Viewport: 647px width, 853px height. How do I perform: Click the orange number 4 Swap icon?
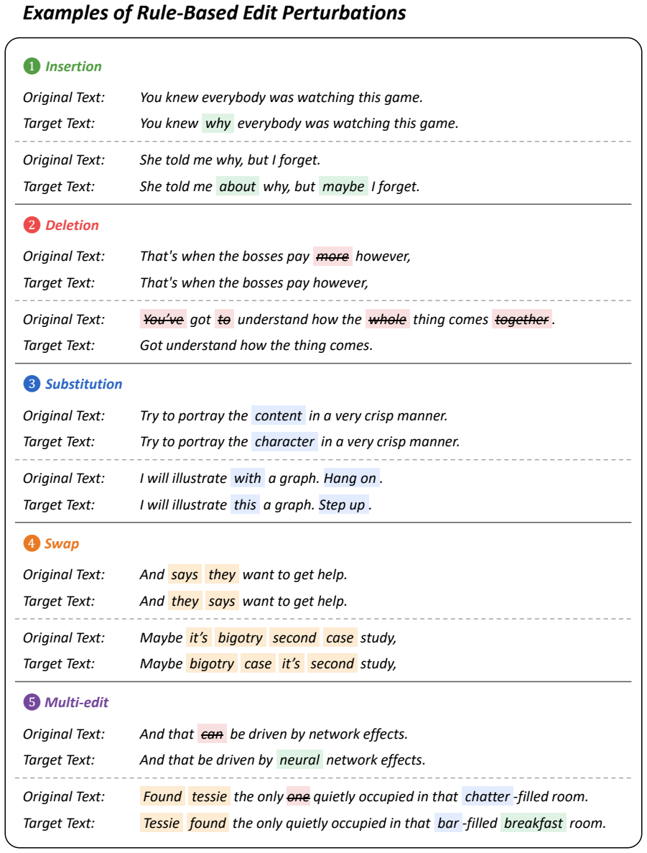pyautogui.click(x=32, y=543)
